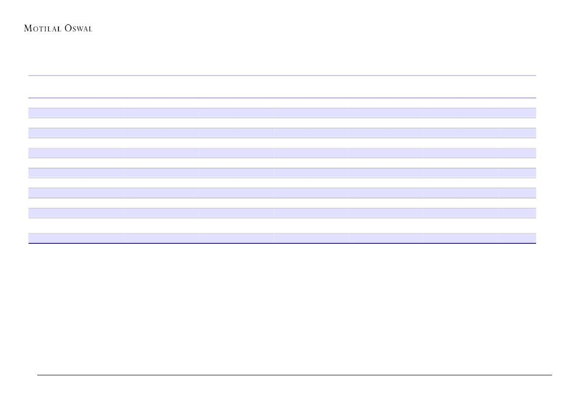Click the Motilal Oswal logo text
The width and height of the screenshot is (565, 400).
click(x=58, y=29)
